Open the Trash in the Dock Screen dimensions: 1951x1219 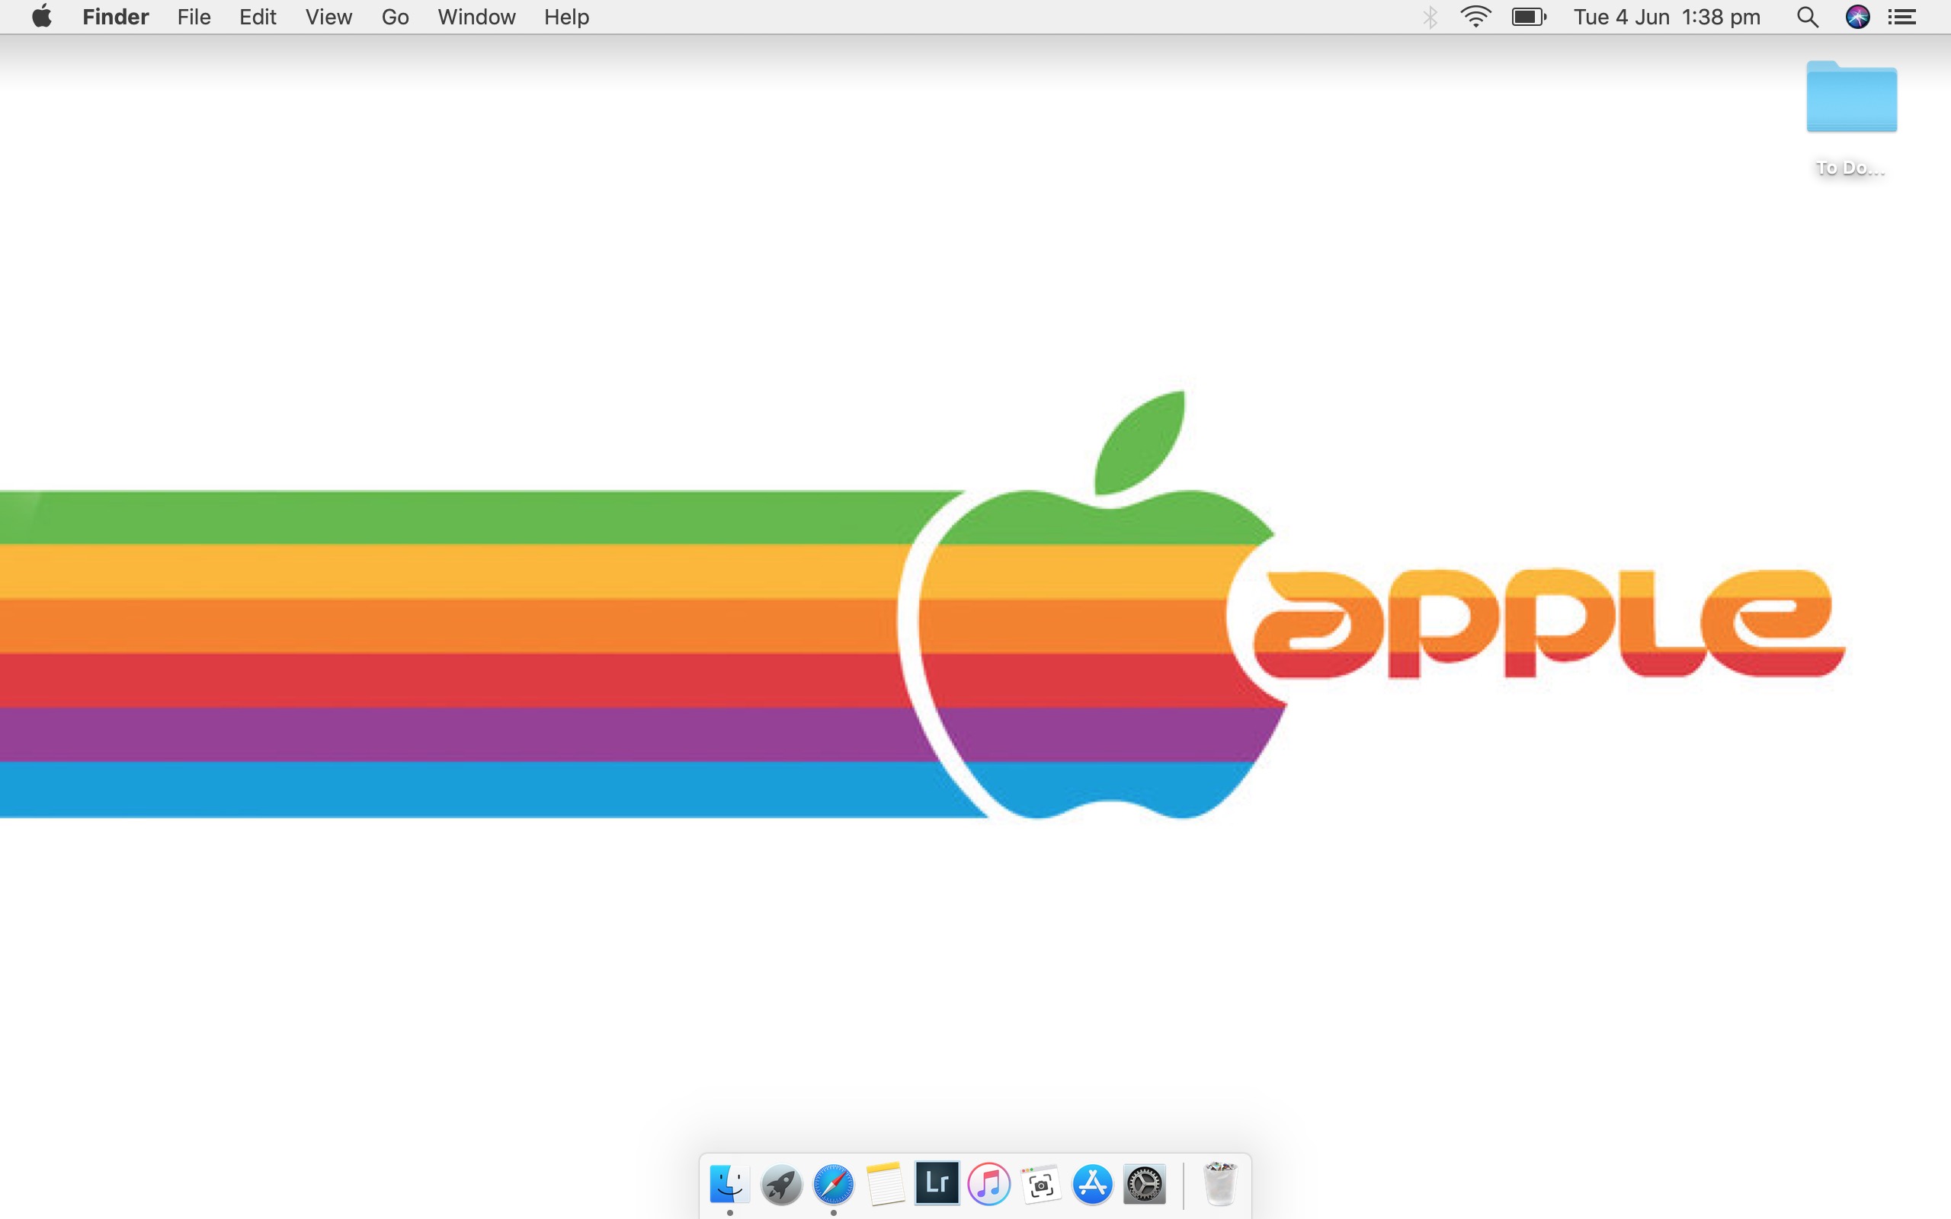[x=1220, y=1183]
